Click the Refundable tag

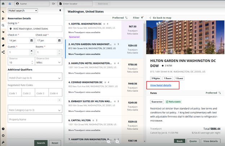[173, 102]
